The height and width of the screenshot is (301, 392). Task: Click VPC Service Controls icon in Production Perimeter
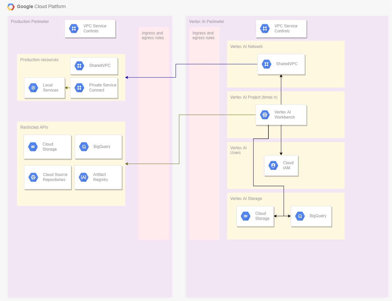74,28
